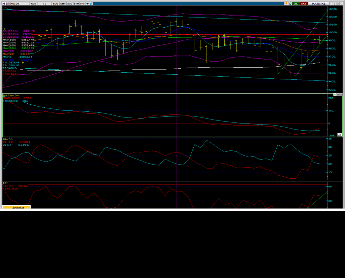Select the GUN period button
This screenshot has width=345, height=278.
33,4
